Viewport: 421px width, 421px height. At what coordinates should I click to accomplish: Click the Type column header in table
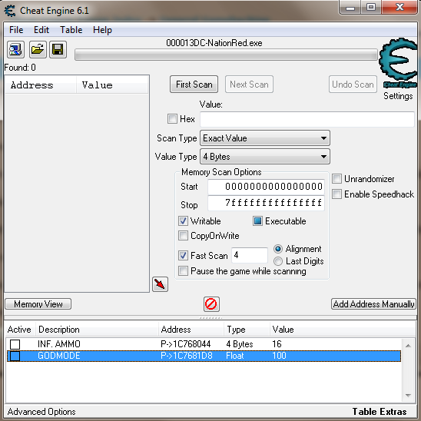click(x=247, y=330)
